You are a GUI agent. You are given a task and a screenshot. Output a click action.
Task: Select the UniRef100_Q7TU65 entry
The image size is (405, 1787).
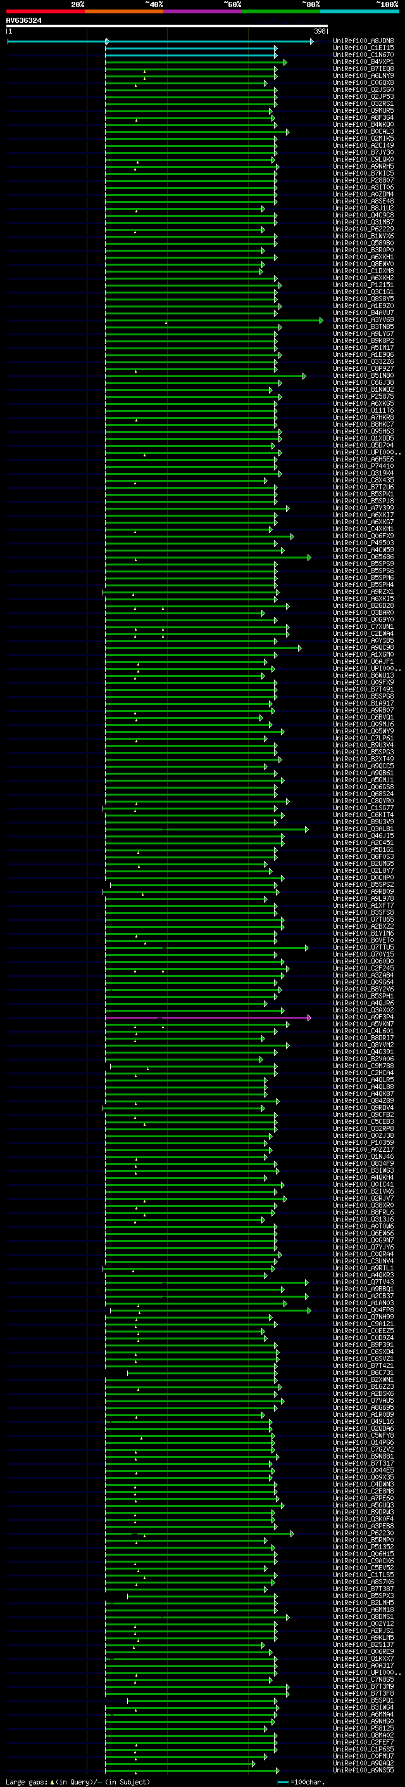point(363,920)
